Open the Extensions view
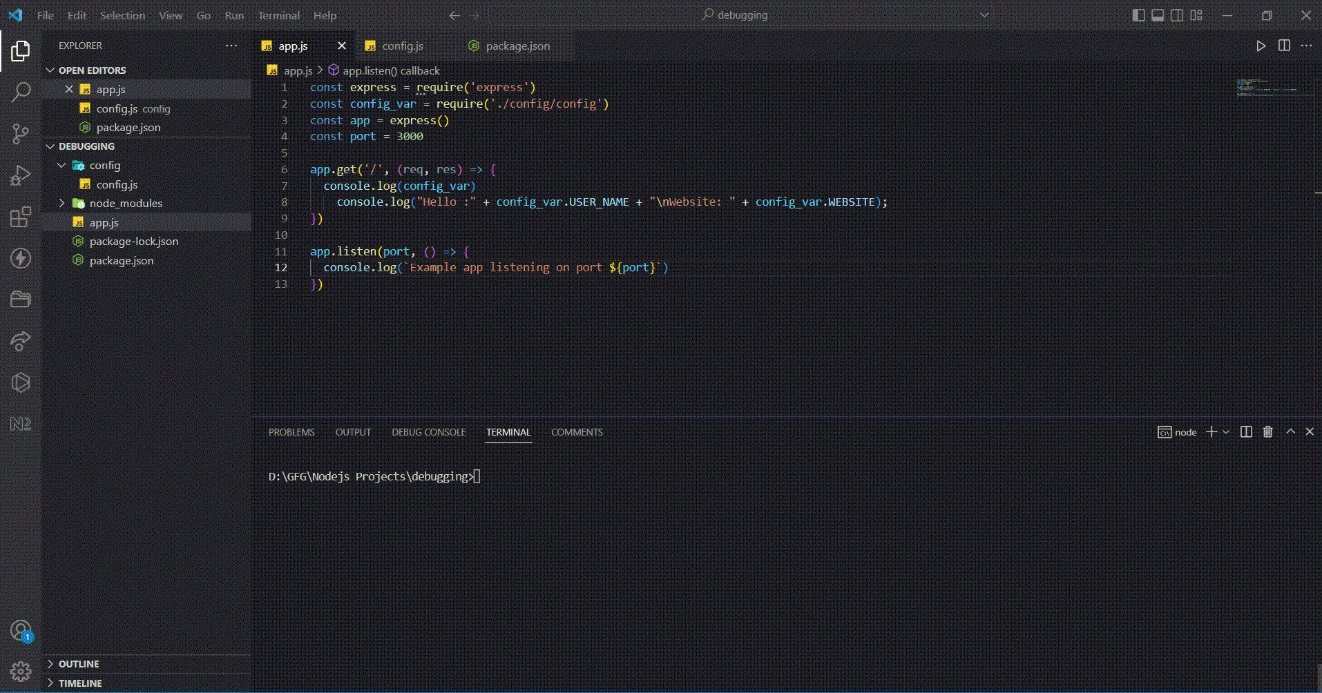 click(21, 217)
